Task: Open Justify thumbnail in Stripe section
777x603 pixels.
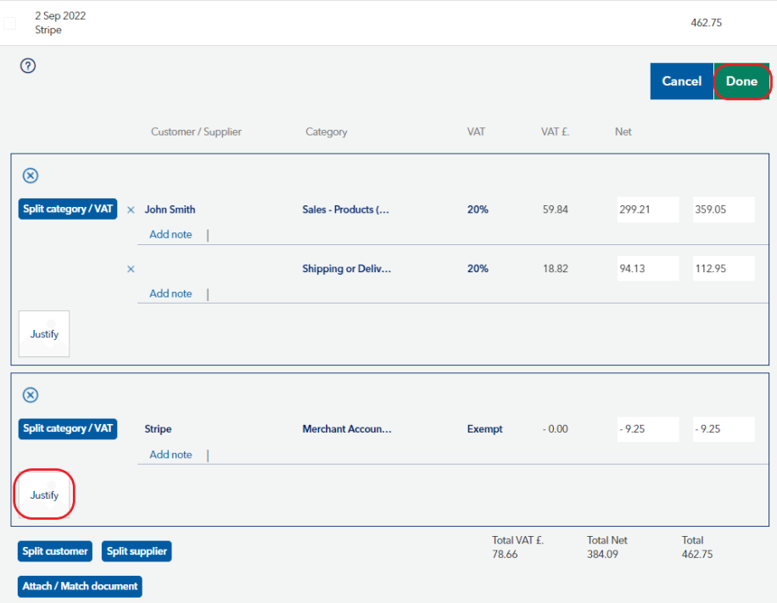Action: 44,494
